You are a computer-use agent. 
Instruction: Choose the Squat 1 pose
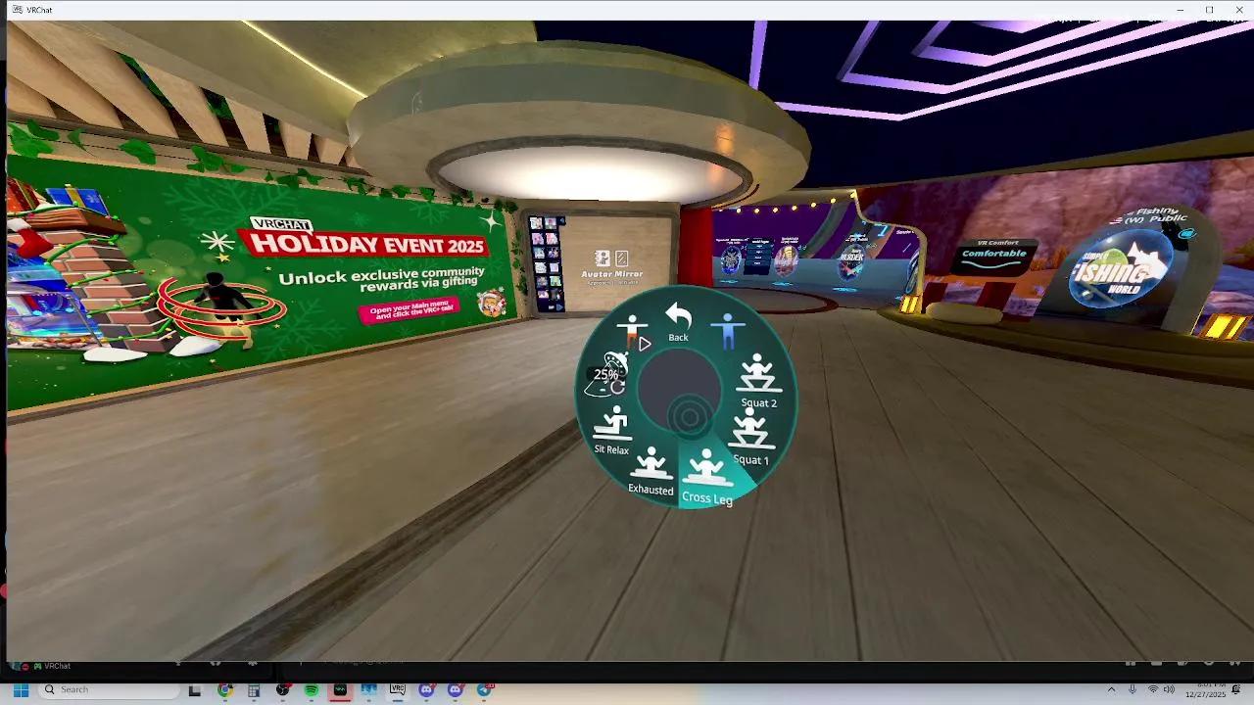pos(750,438)
